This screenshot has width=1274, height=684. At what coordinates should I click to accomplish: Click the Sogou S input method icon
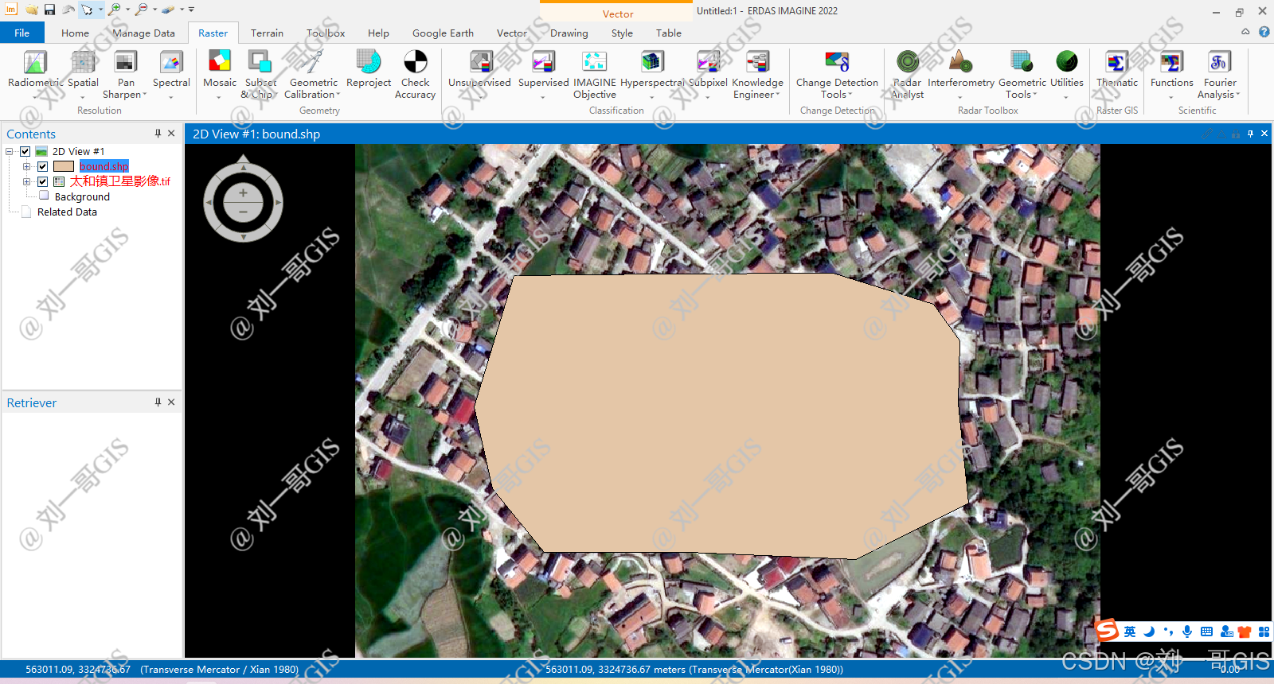pos(1107,631)
